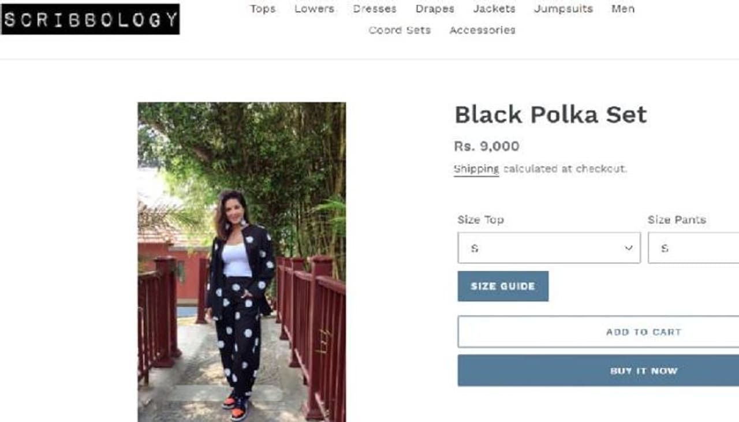Follow the Shipping policy link
The image size is (739, 422).
(476, 169)
